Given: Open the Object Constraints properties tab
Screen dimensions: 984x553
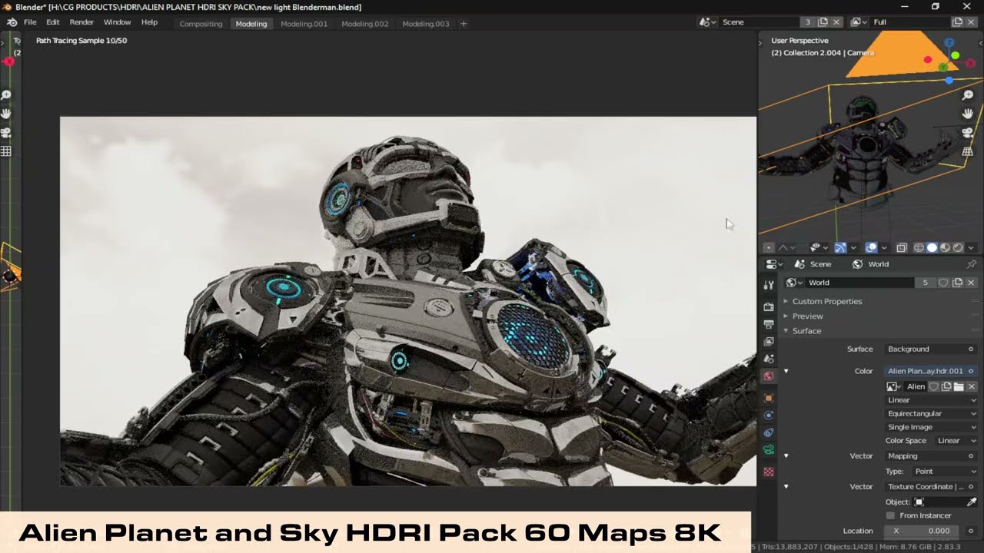Looking at the screenshot, I should point(768,432).
